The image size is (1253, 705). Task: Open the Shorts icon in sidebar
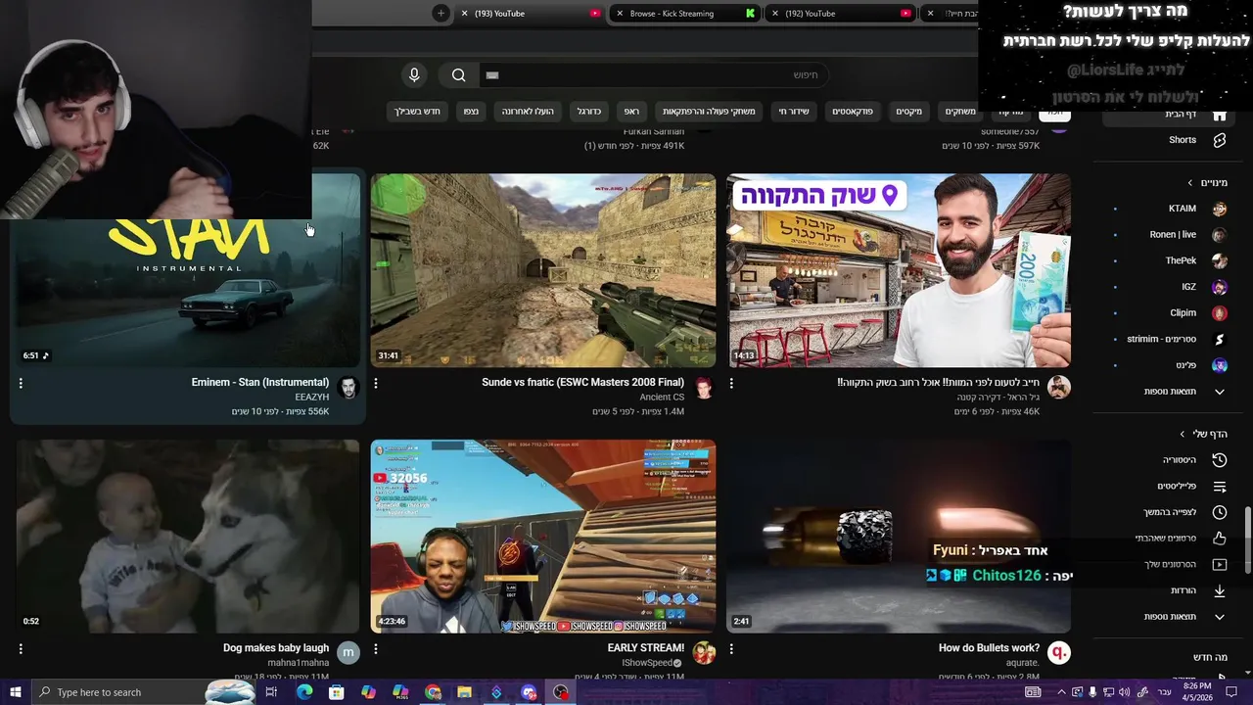(1219, 140)
